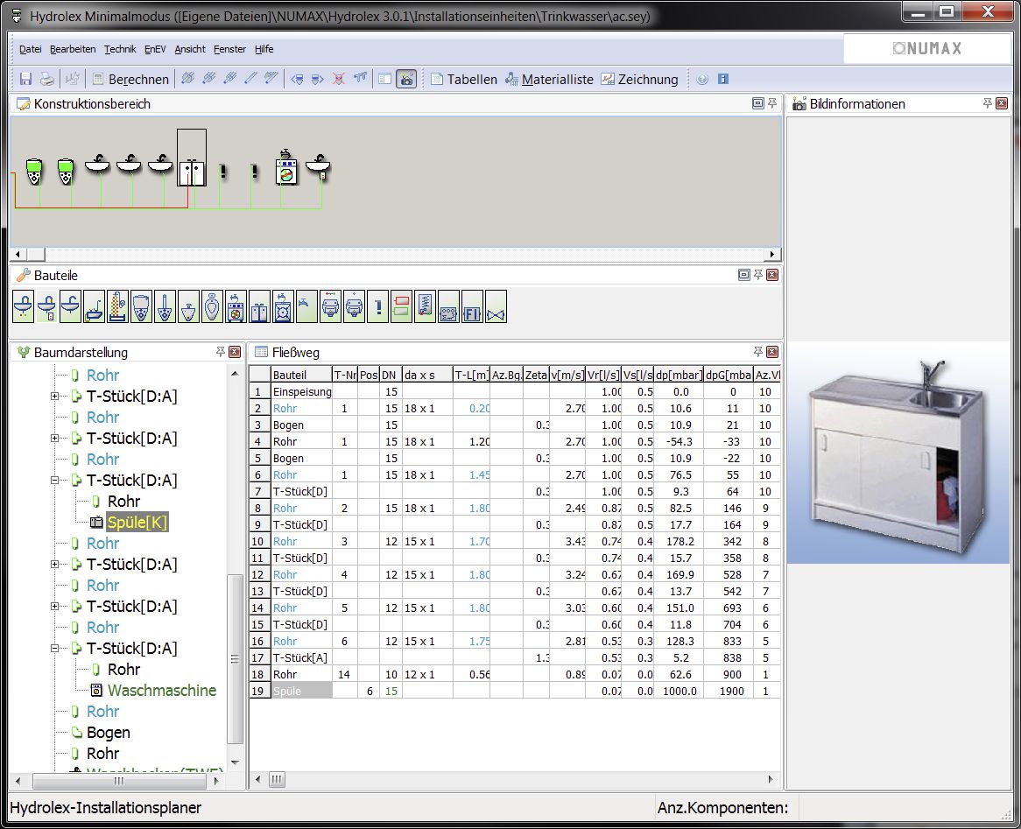The image size is (1021, 829).
Task: Open the Fenster menu
Action: point(229,49)
